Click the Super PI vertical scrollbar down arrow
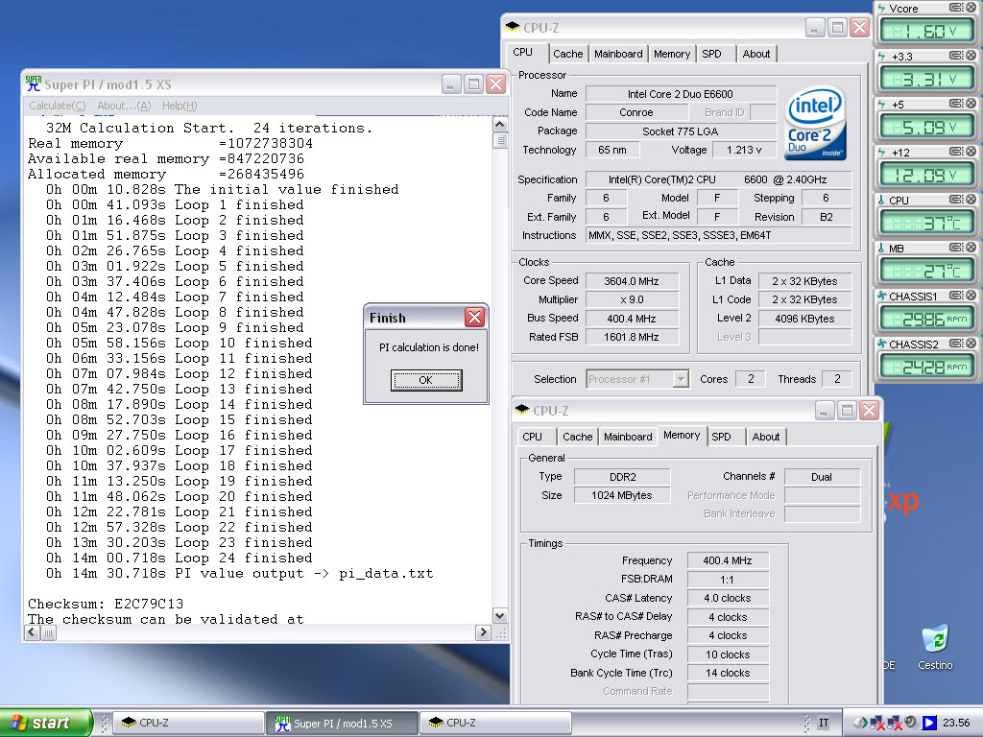 499,615
